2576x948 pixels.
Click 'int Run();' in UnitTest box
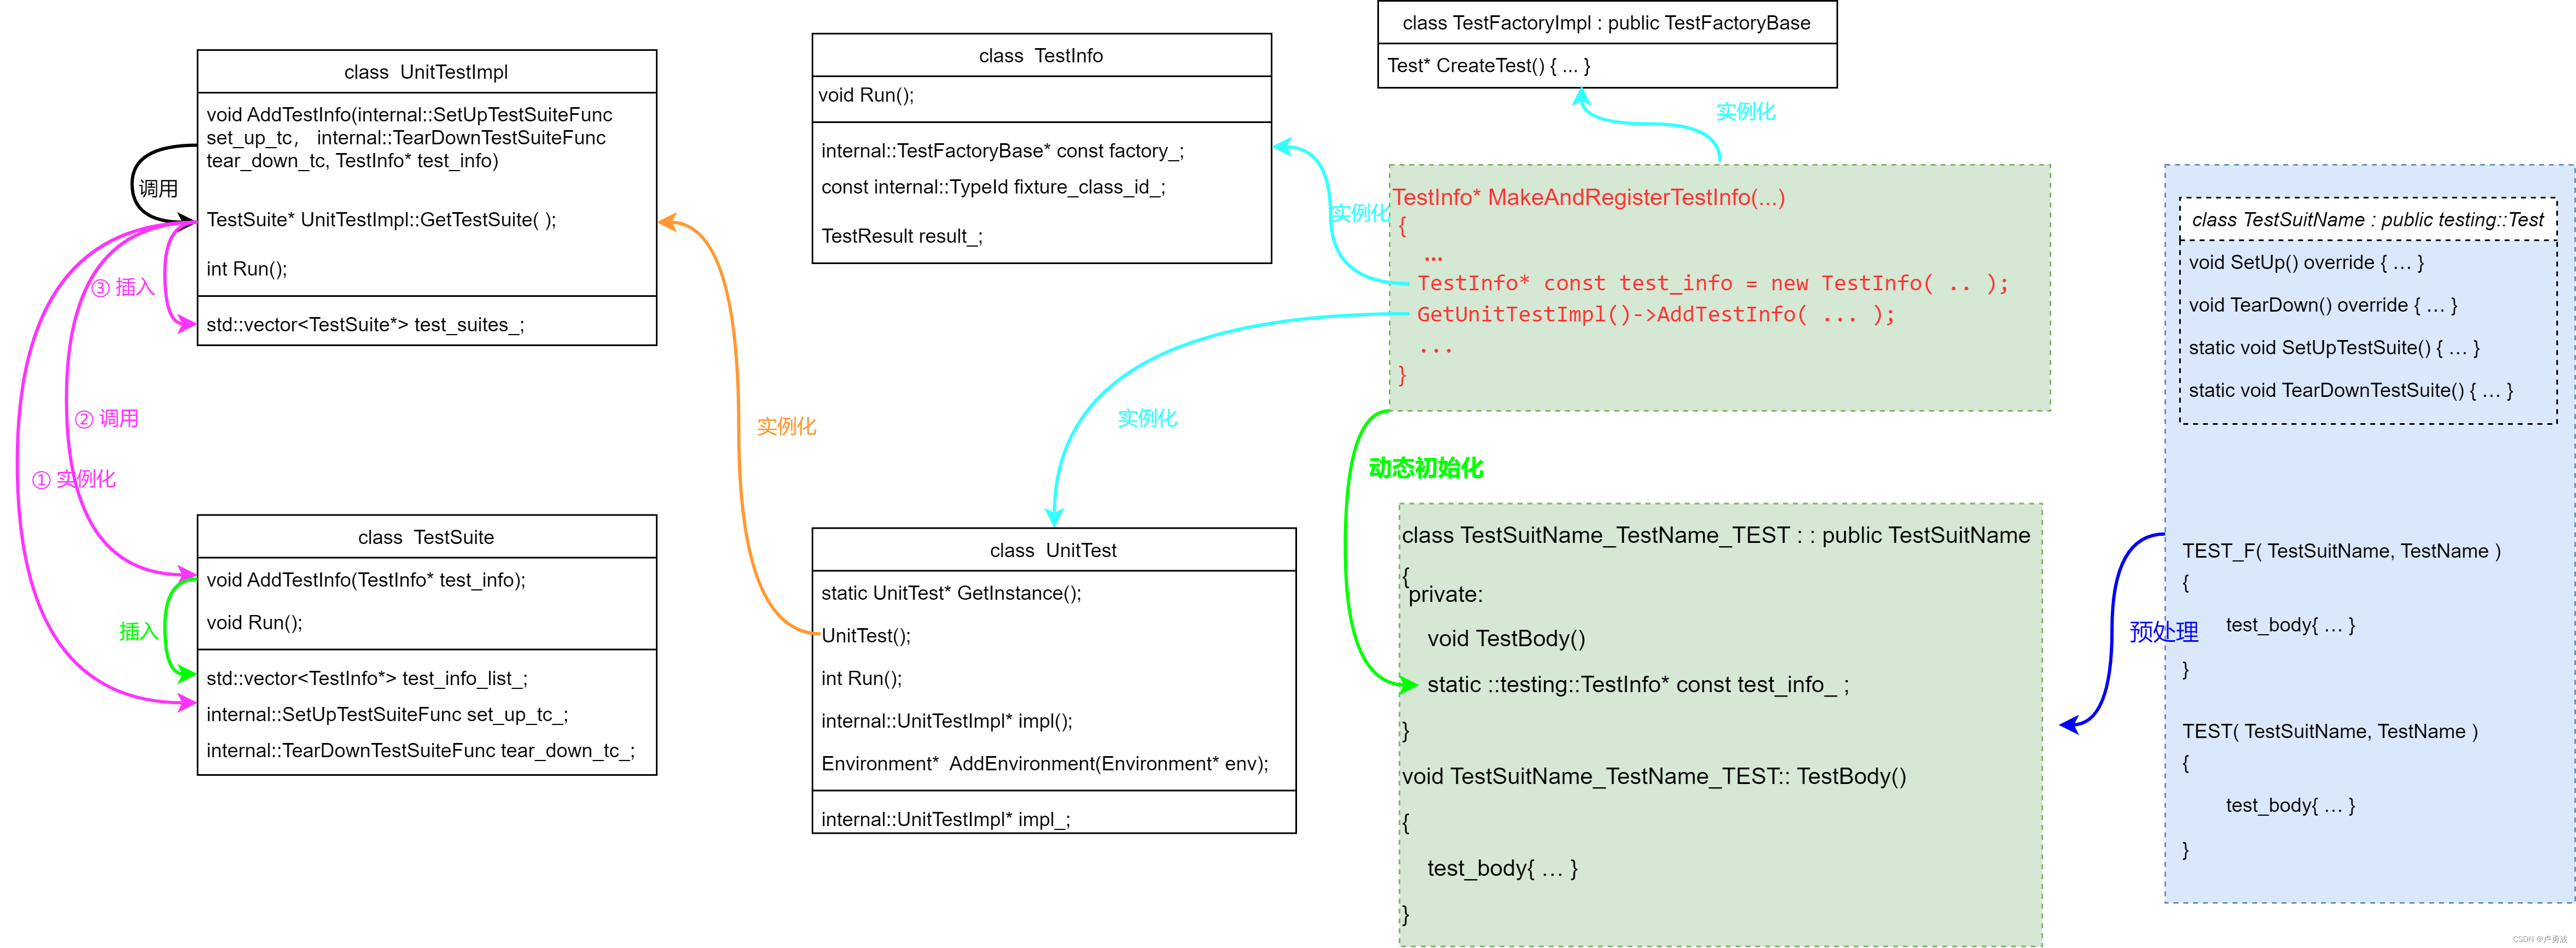pyautogui.click(x=861, y=679)
